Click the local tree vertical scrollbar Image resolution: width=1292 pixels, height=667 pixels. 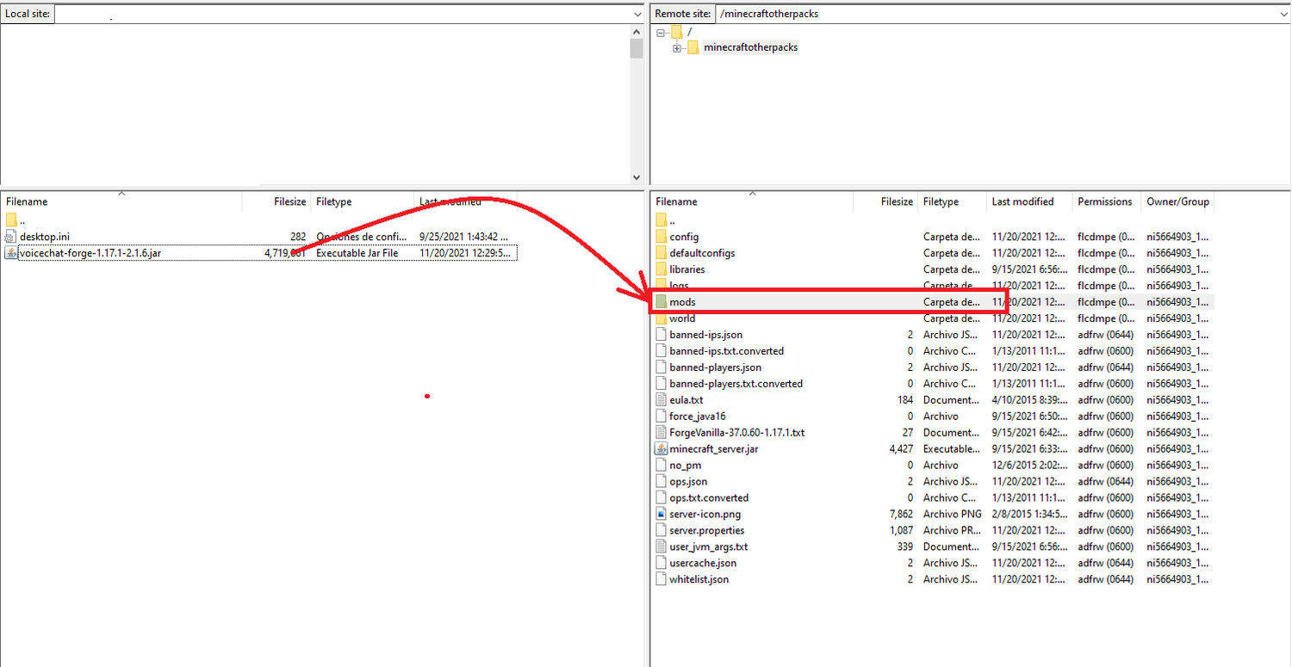pos(637,103)
